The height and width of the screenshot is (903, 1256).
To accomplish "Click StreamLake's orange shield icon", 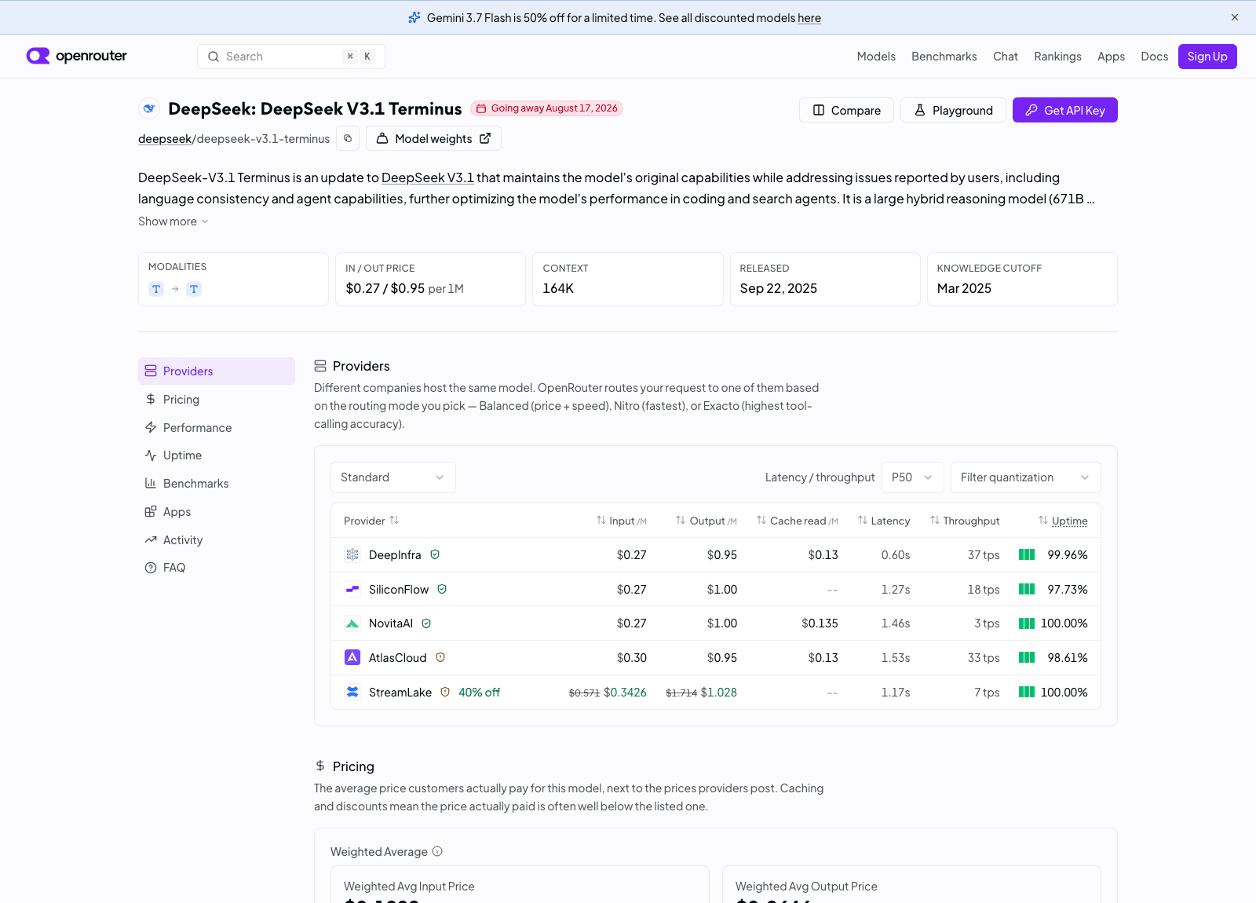I will click(x=445, y=692).
